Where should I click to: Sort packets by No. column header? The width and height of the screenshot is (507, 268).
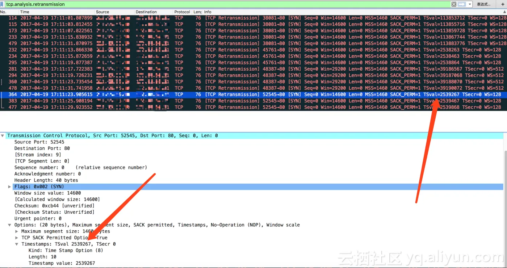(4, 12)
